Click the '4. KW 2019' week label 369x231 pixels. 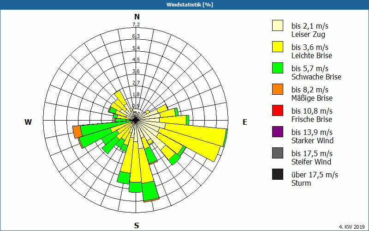point(351,227)
